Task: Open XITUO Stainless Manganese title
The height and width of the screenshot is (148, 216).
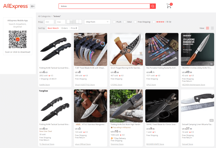Action: point(94,124)
